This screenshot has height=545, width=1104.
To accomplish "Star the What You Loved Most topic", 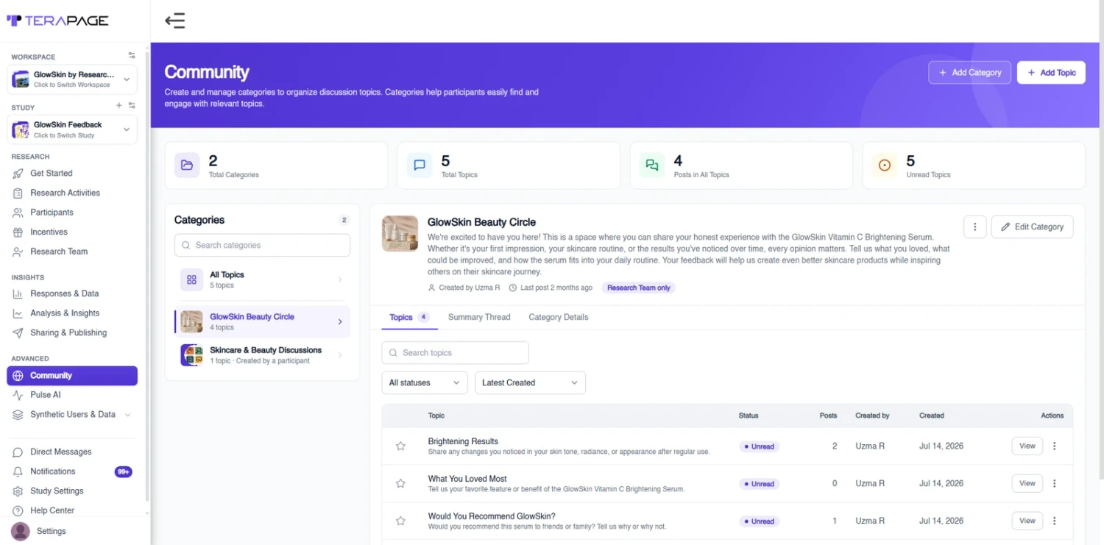I will point(400,483).
